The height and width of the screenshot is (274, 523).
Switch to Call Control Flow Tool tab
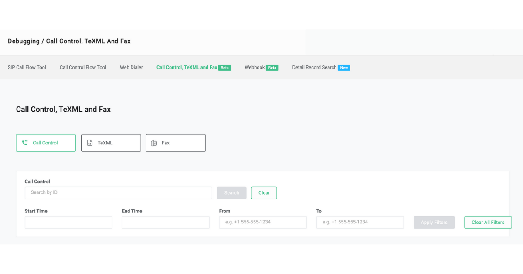tap(83, 67)
